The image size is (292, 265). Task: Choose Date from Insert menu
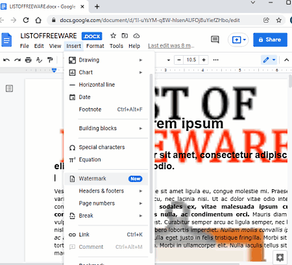click(x=106, y=97)
